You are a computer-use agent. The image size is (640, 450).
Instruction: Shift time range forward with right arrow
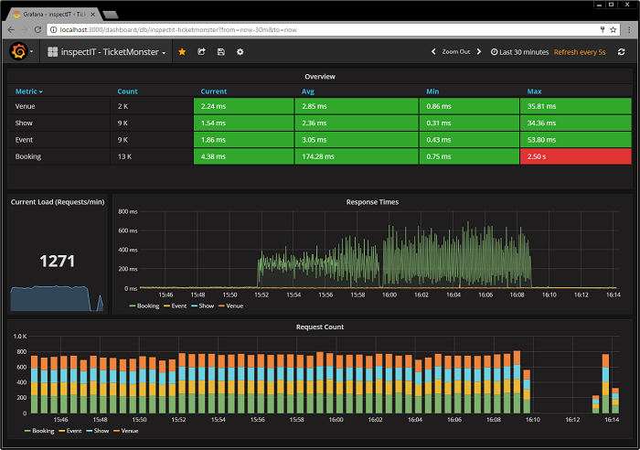point(478,52)
